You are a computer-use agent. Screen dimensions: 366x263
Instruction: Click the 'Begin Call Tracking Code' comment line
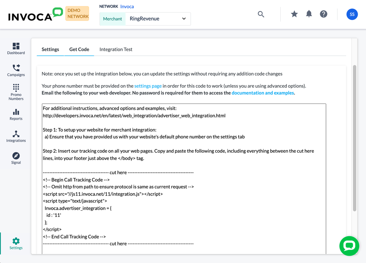[x=76, y=180]
